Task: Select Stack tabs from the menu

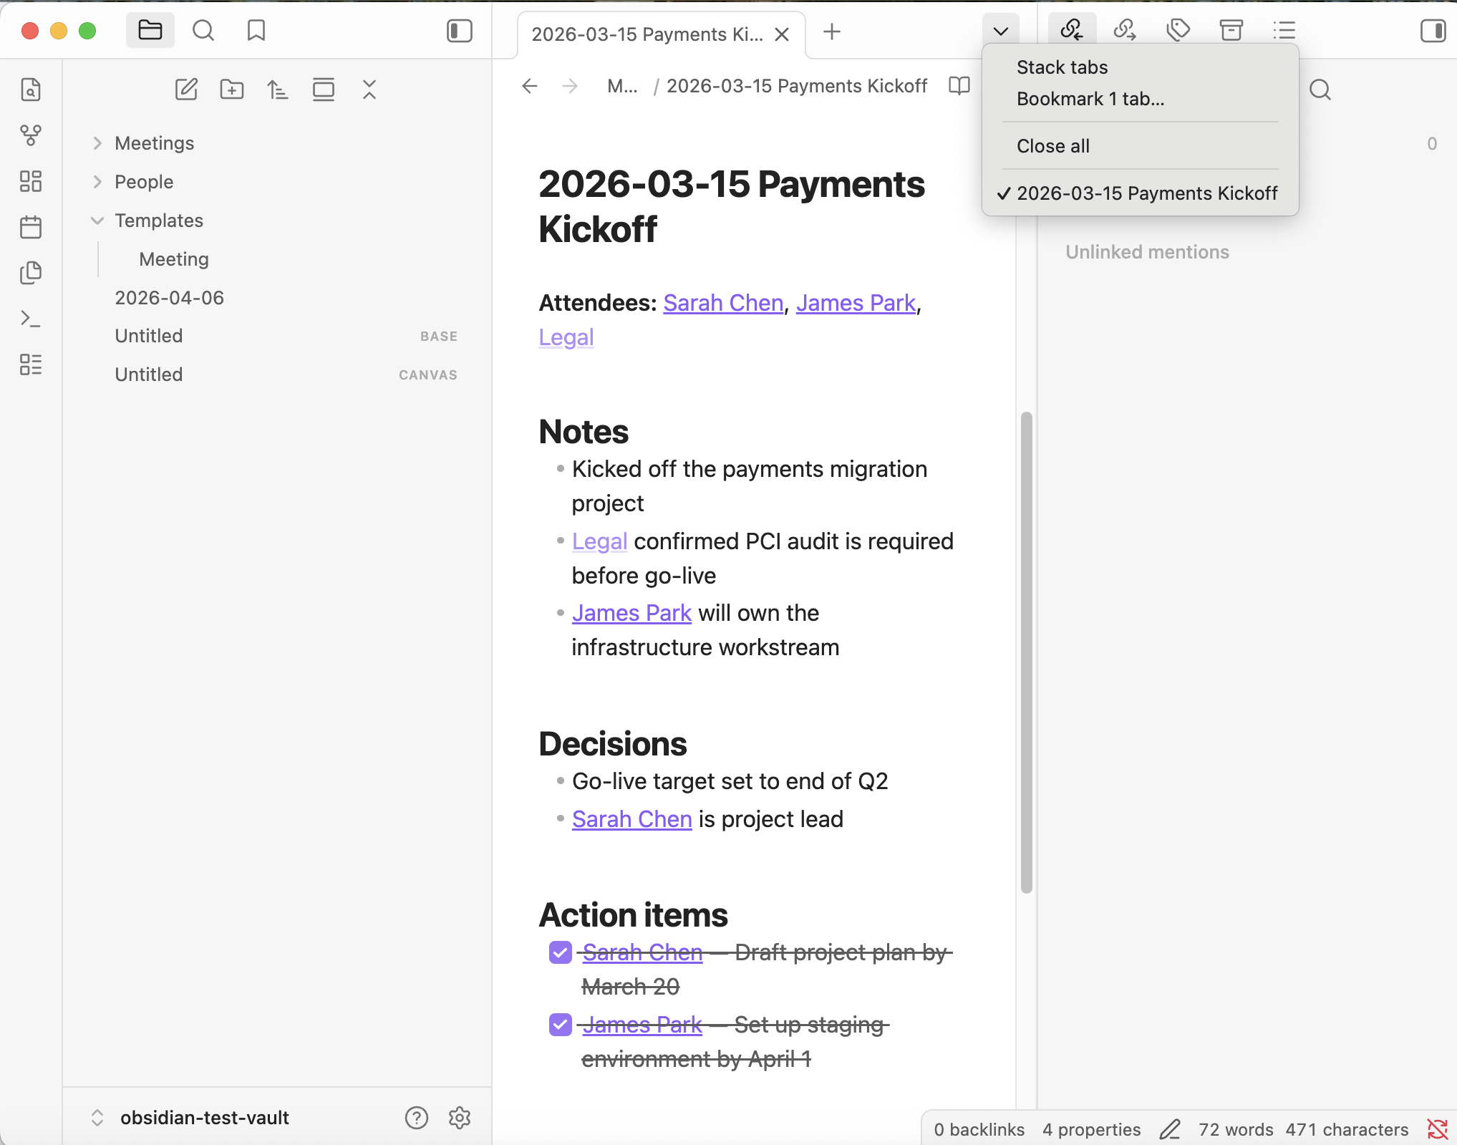Action: (x=1062, y=67)
